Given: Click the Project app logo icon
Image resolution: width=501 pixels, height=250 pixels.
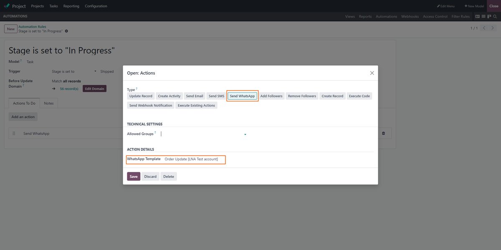Looking at the screenshot, I should click(x=7, y=6).
